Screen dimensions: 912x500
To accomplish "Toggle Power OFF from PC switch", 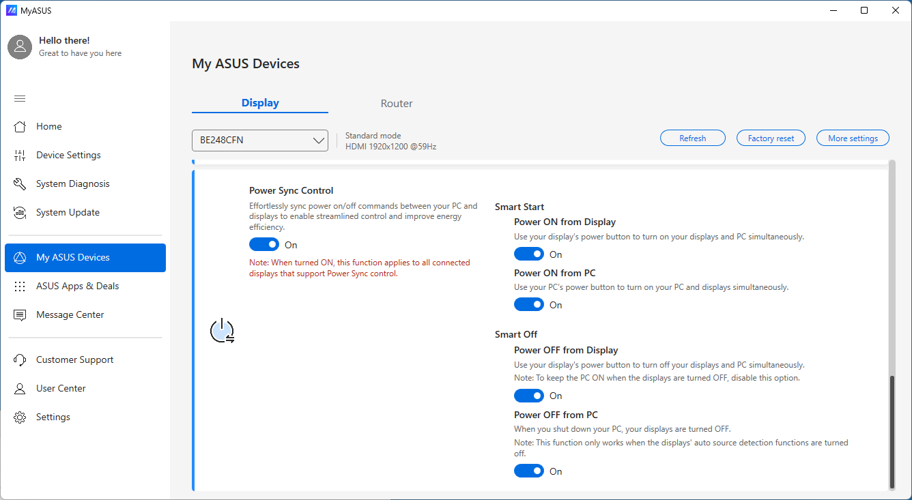I will [529, 471].
